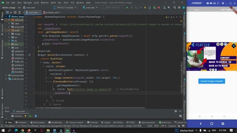Open IDE settings gear in top toolbar
The width and height of the screenshot is (237, 133).
point(179,7)
